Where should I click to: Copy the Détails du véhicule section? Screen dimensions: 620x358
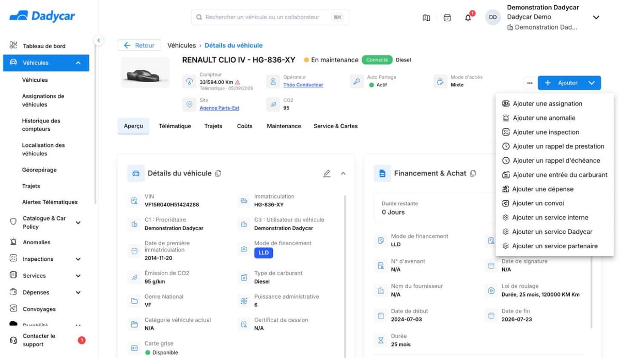pos(218,173)
